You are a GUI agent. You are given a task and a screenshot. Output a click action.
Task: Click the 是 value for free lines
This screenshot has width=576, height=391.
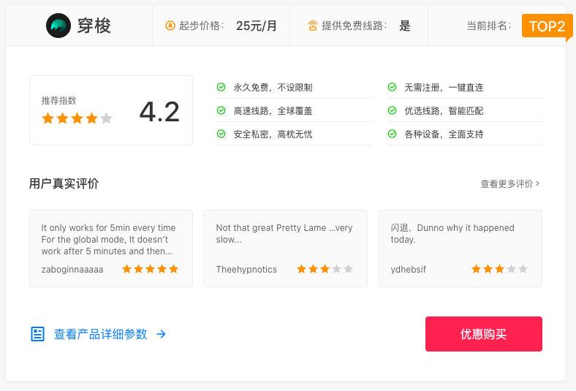[405, 26]
